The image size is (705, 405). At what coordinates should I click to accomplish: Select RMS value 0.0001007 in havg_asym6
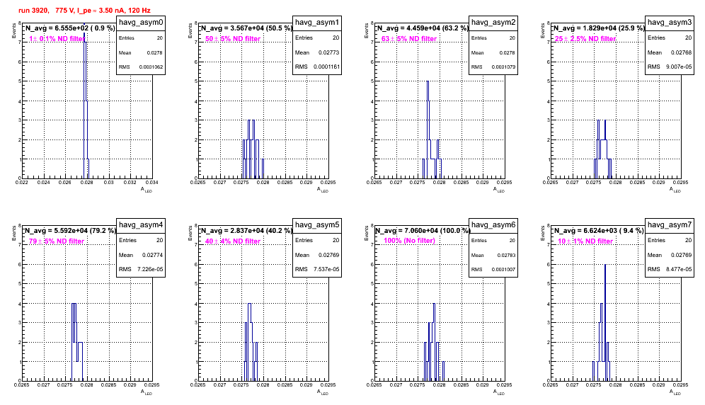click(503, 270)
